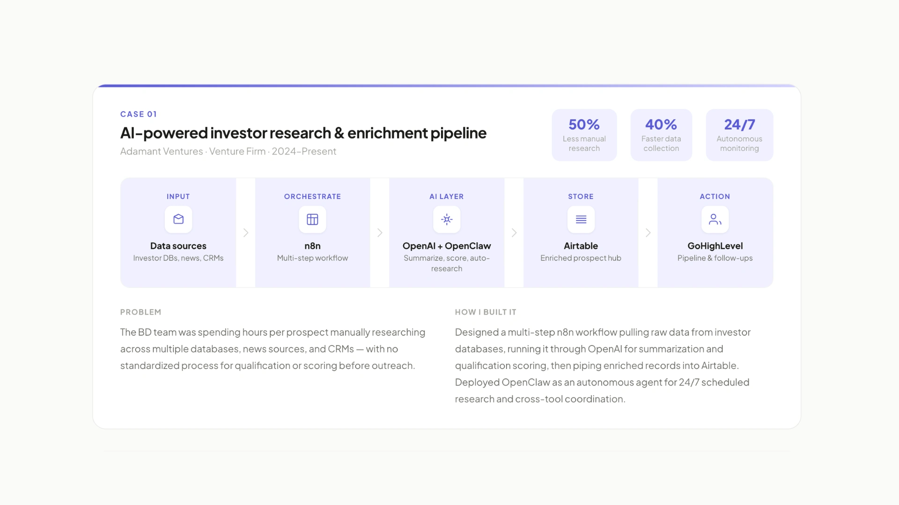Click the PROBLEM section heading
Screen dimensions: 899x505
tap(140, 312)
